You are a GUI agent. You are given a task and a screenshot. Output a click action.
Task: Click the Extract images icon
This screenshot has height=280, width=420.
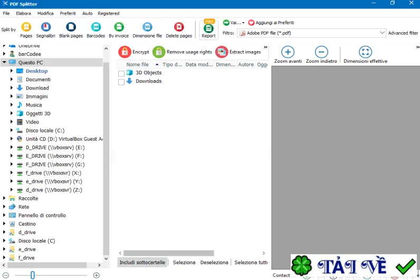click(x=222, y=52)
